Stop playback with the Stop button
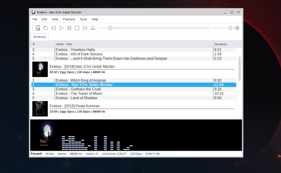This screenshot has height=173, width=281. 77,28
